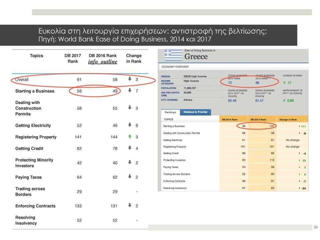Click the down arrow in Protecting Minority Investors row

point(130,162)
